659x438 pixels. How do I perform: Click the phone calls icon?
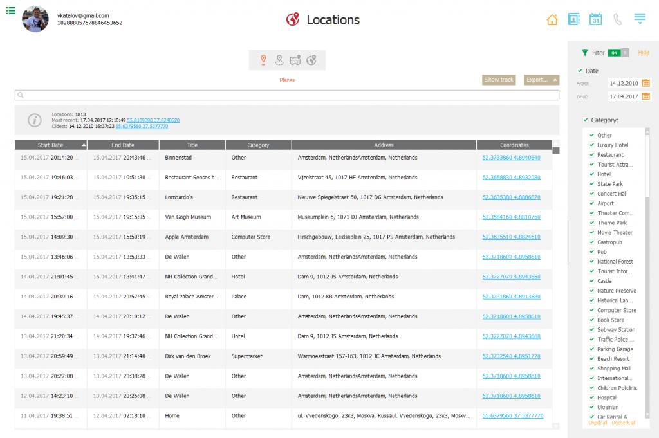pyautogui.click(x=617, y=19)
